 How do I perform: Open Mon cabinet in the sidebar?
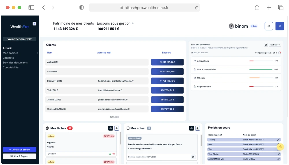tap(10, 53)
